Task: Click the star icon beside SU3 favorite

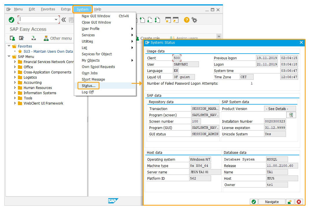Action: (x=20, y=51)
